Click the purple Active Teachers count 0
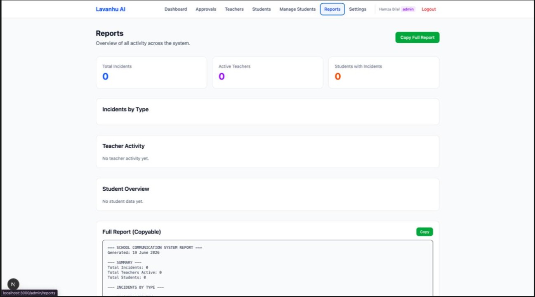This screenshot has width=535, height=297. [x=222, y=77]
